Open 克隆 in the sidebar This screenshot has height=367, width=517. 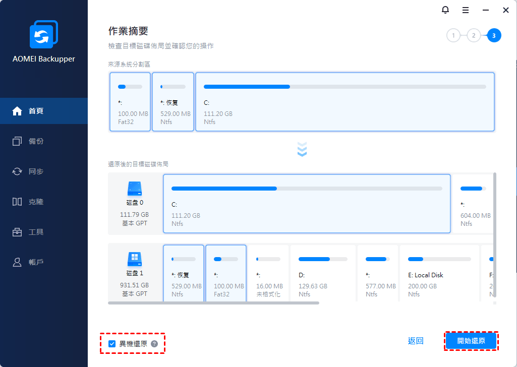(43, 202)
